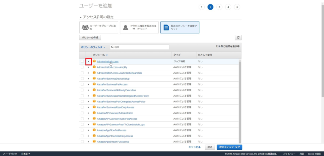Expand the AlexaForBusinessReadOnlyAccess row arrow
This screenshot has height=156, width=324.
[x=88, y=107]
